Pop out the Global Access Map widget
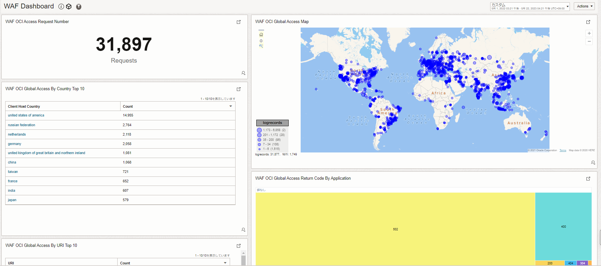The image size is (601, 266). [588, 22]
